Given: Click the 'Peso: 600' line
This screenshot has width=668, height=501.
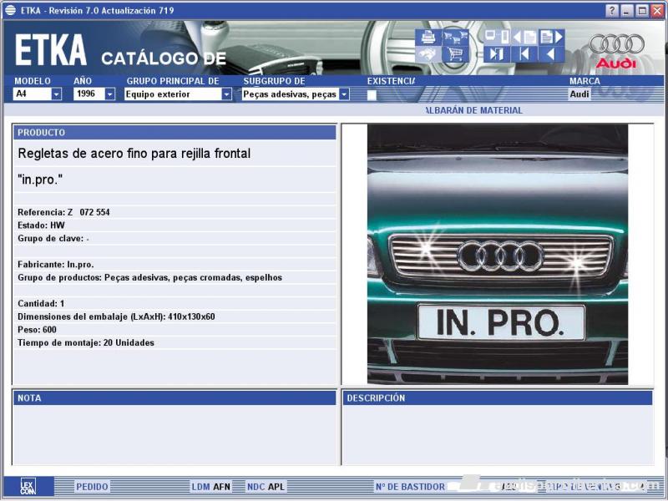Looking at the screenshot, I should [37, 330].
